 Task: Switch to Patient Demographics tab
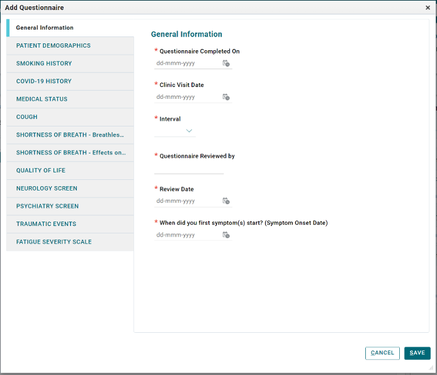coord(54,46)
